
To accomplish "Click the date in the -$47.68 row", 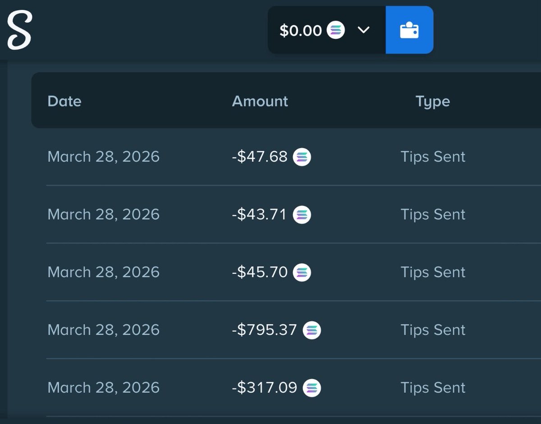I will (103, 157).
